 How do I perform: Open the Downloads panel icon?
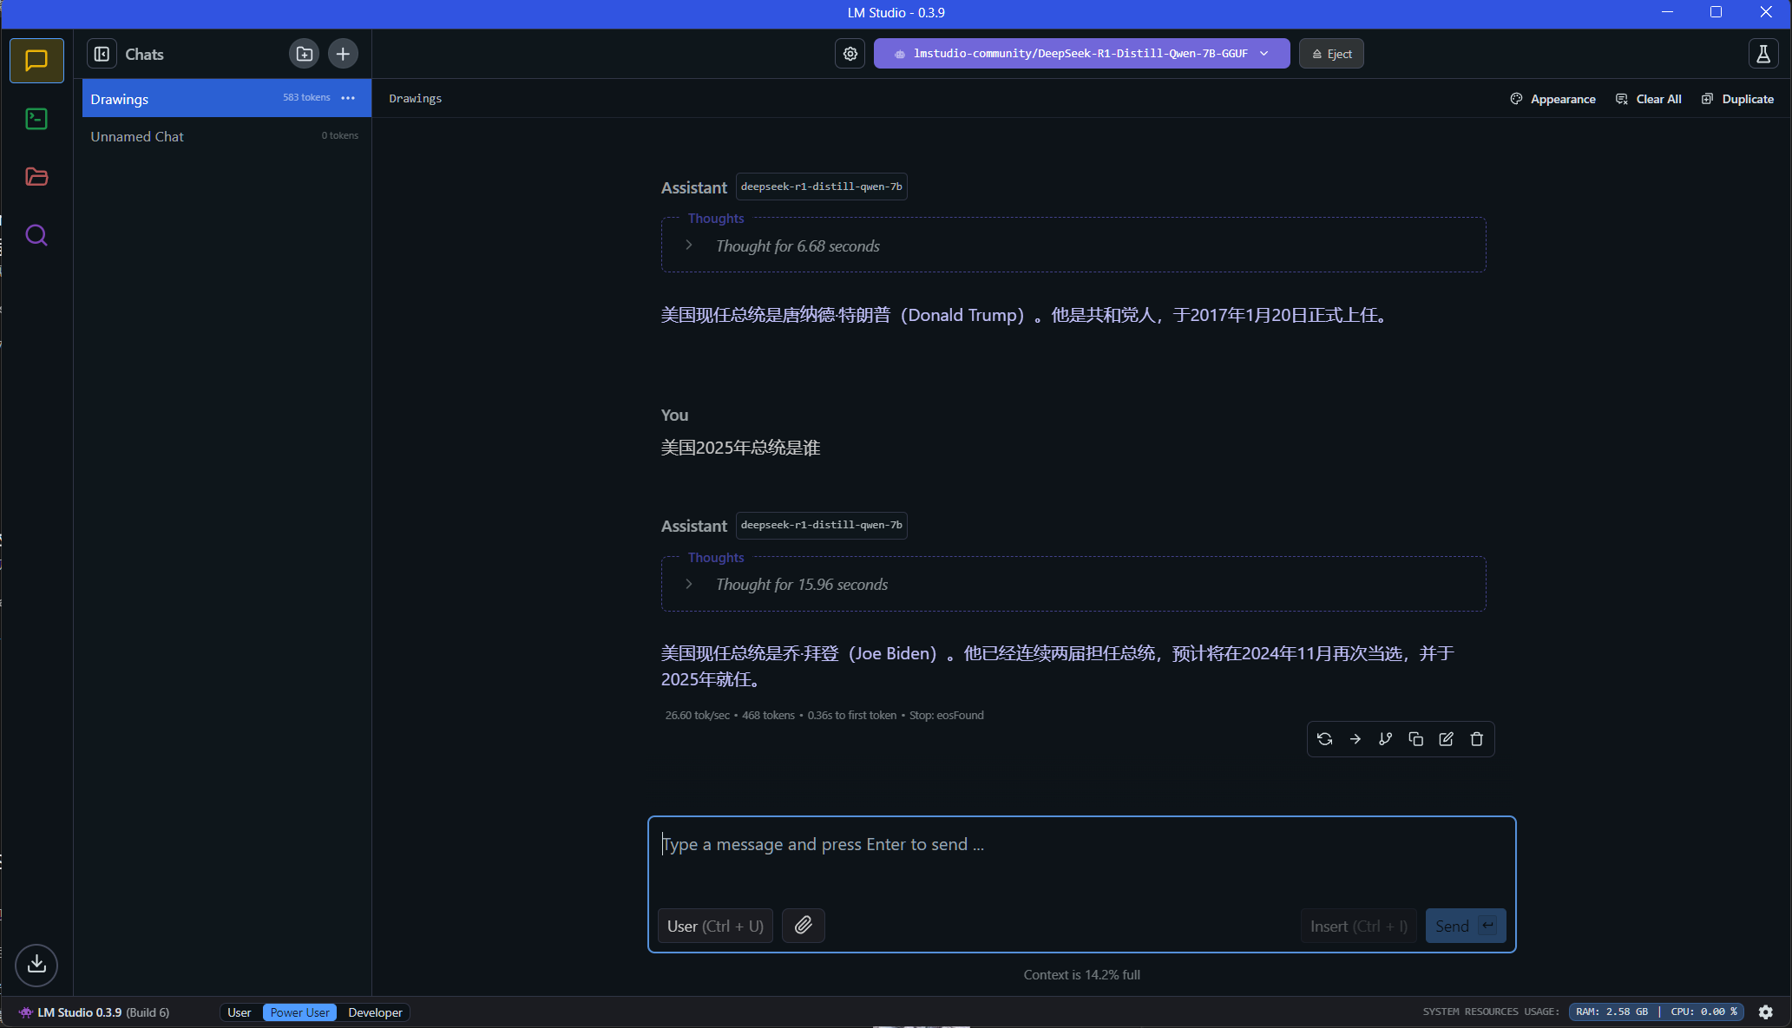pyautogui.click(x=36, y=964)
